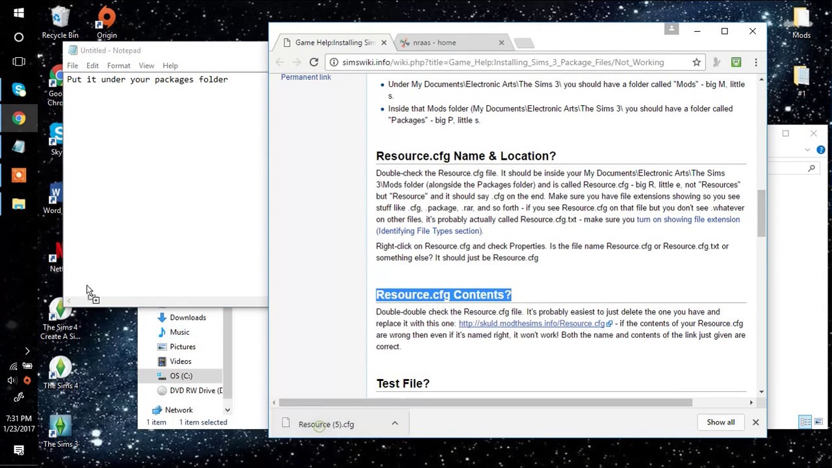
Task: Launch The Sims 3 desktop shortcut
Action: (x=60, y=432)
